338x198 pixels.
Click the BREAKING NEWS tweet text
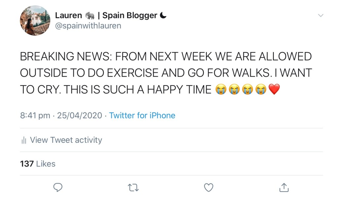click(165, 72)
